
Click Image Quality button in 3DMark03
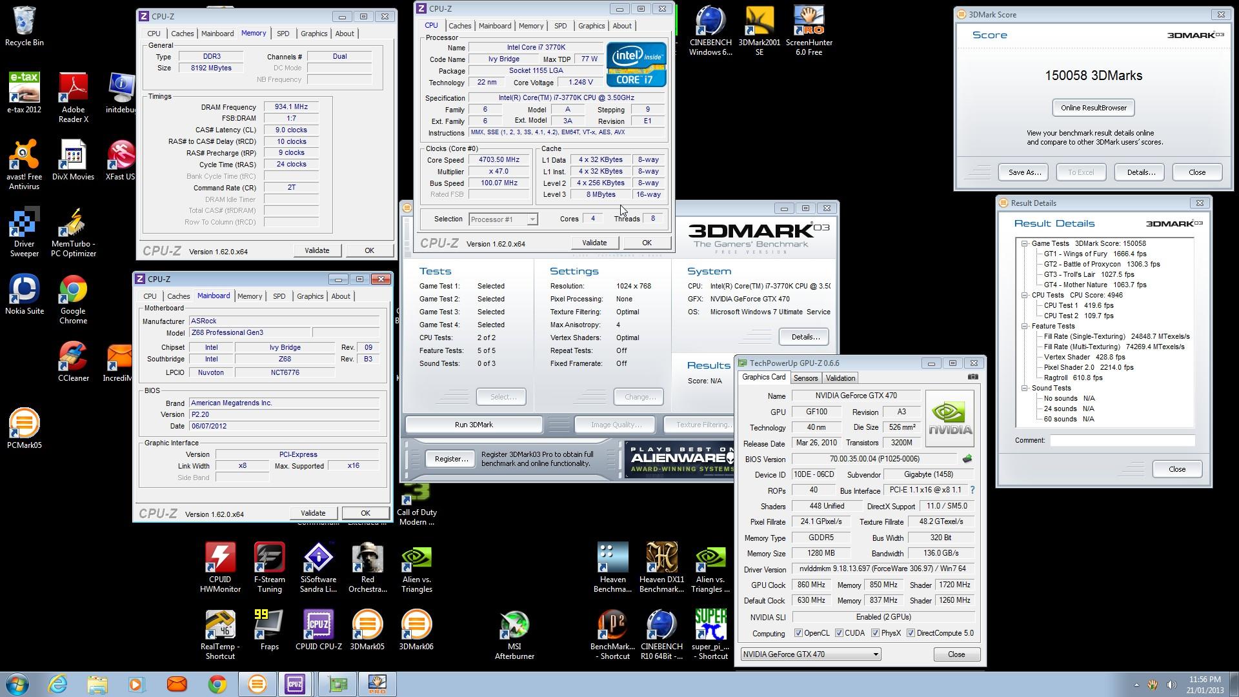[x=614, y=425]
